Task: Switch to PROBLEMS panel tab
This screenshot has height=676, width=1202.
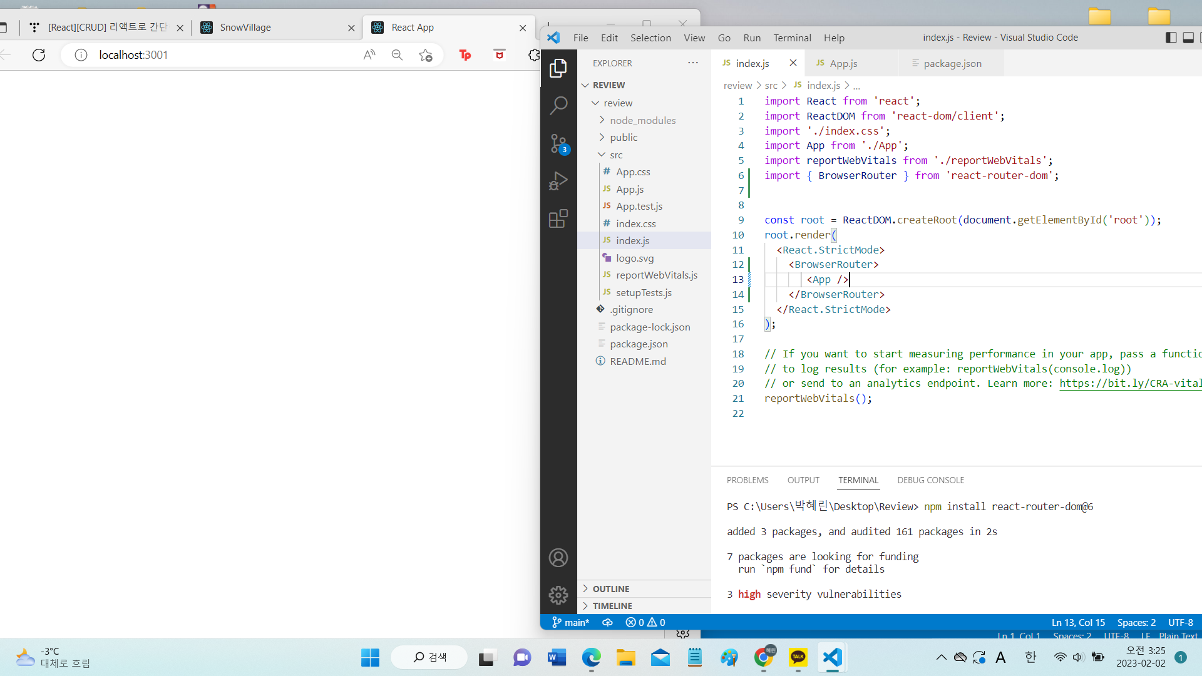Action: [x=747, y=480]
